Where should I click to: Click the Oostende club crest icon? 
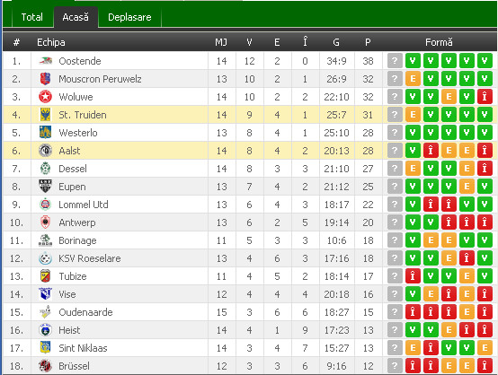click(x=45, y=60)
